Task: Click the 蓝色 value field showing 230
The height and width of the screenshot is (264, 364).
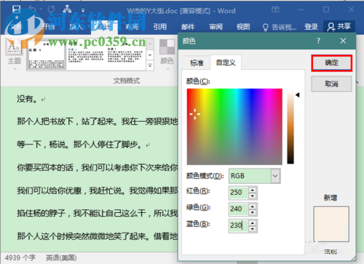Action: (238, 225)
